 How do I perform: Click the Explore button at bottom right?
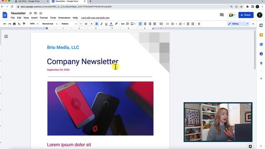point(250,147)
